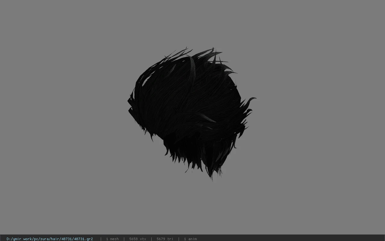The height and width of the screenshot is (241, 385).
Task: Click the '5679 tri' triangle count
Action: coord(165,239)
